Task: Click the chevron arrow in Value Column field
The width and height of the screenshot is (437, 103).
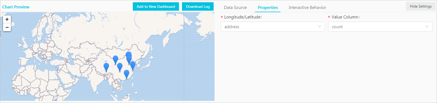Action: (x=427, y=27)
